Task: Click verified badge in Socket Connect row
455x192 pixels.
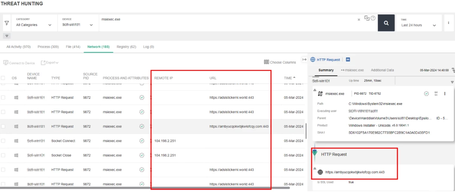Action: coord(142,141)
